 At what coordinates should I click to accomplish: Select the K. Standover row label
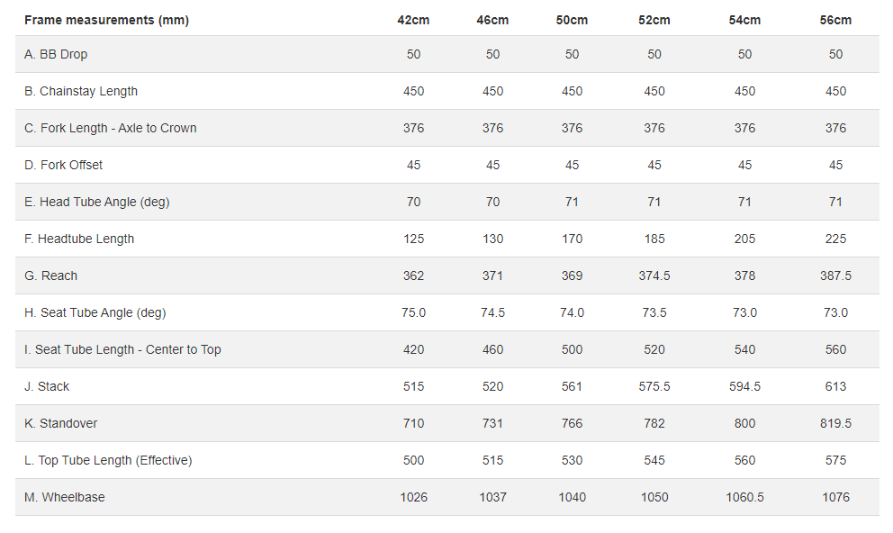click(61, 423)
